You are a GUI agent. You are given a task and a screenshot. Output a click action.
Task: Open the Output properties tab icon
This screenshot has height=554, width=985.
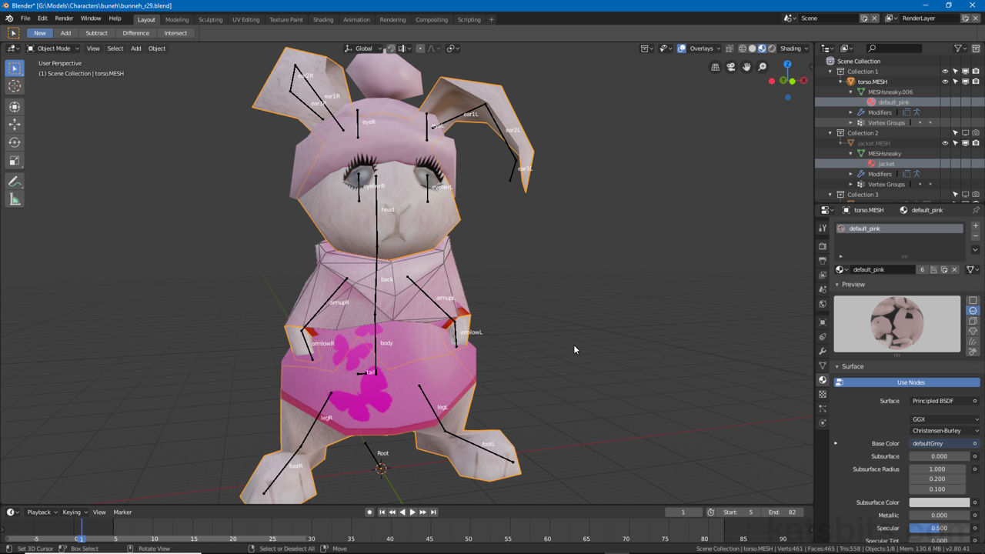[823, 261]
